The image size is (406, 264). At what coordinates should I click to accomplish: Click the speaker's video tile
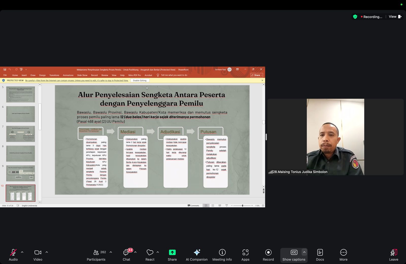pos(335,137)
